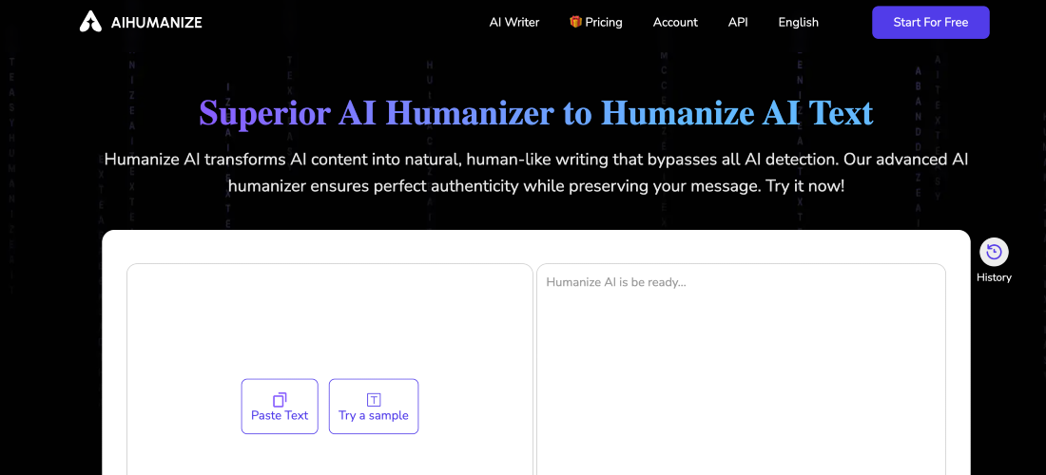Click the Start For Free button
Screen dimensions: 1046x475
click(931, 23)
